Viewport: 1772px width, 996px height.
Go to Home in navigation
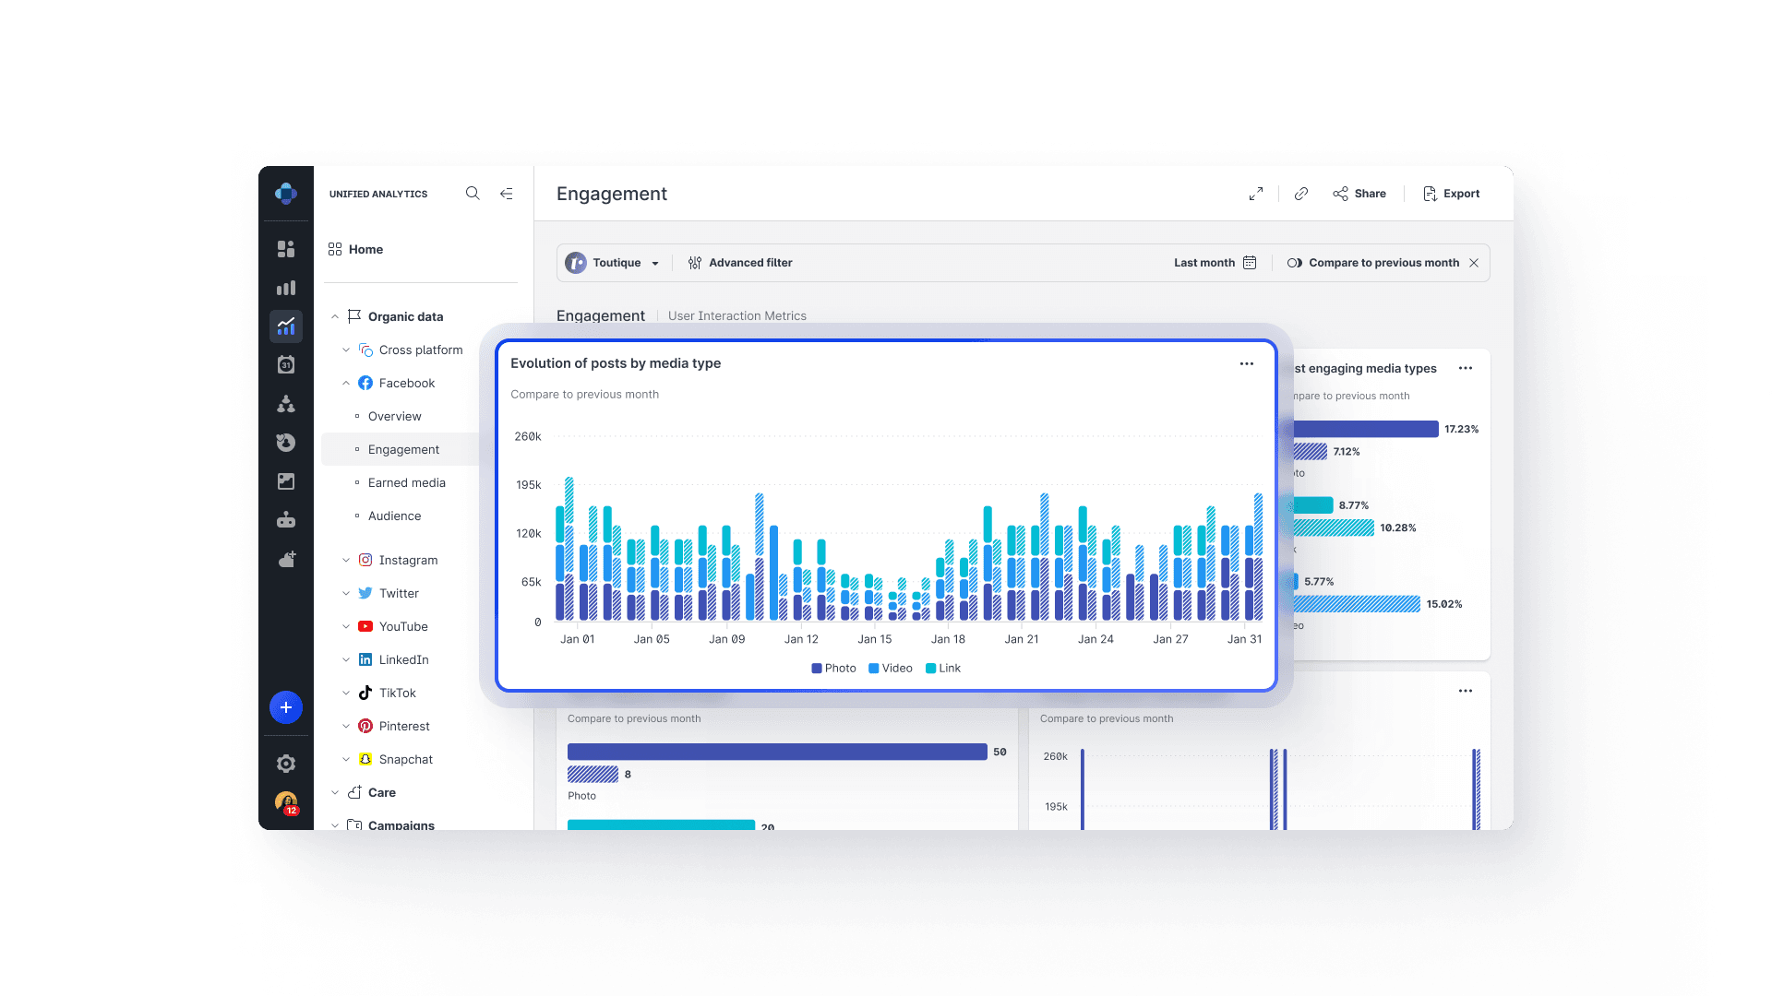tap(355, 249)
